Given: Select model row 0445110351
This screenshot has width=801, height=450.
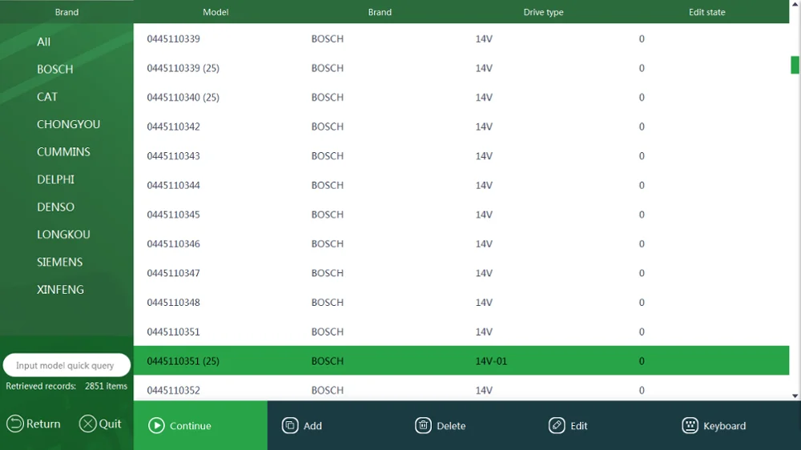Looking at the screenshot, I should [461, 331].
